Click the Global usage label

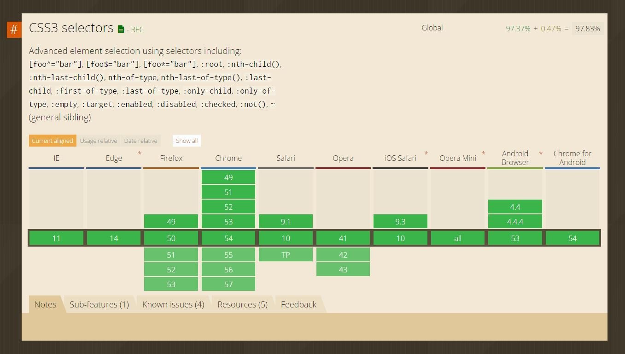432,28
